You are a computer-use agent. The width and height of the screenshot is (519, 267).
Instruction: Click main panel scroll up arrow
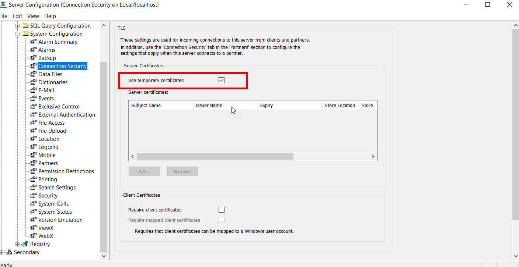point(516,25)
